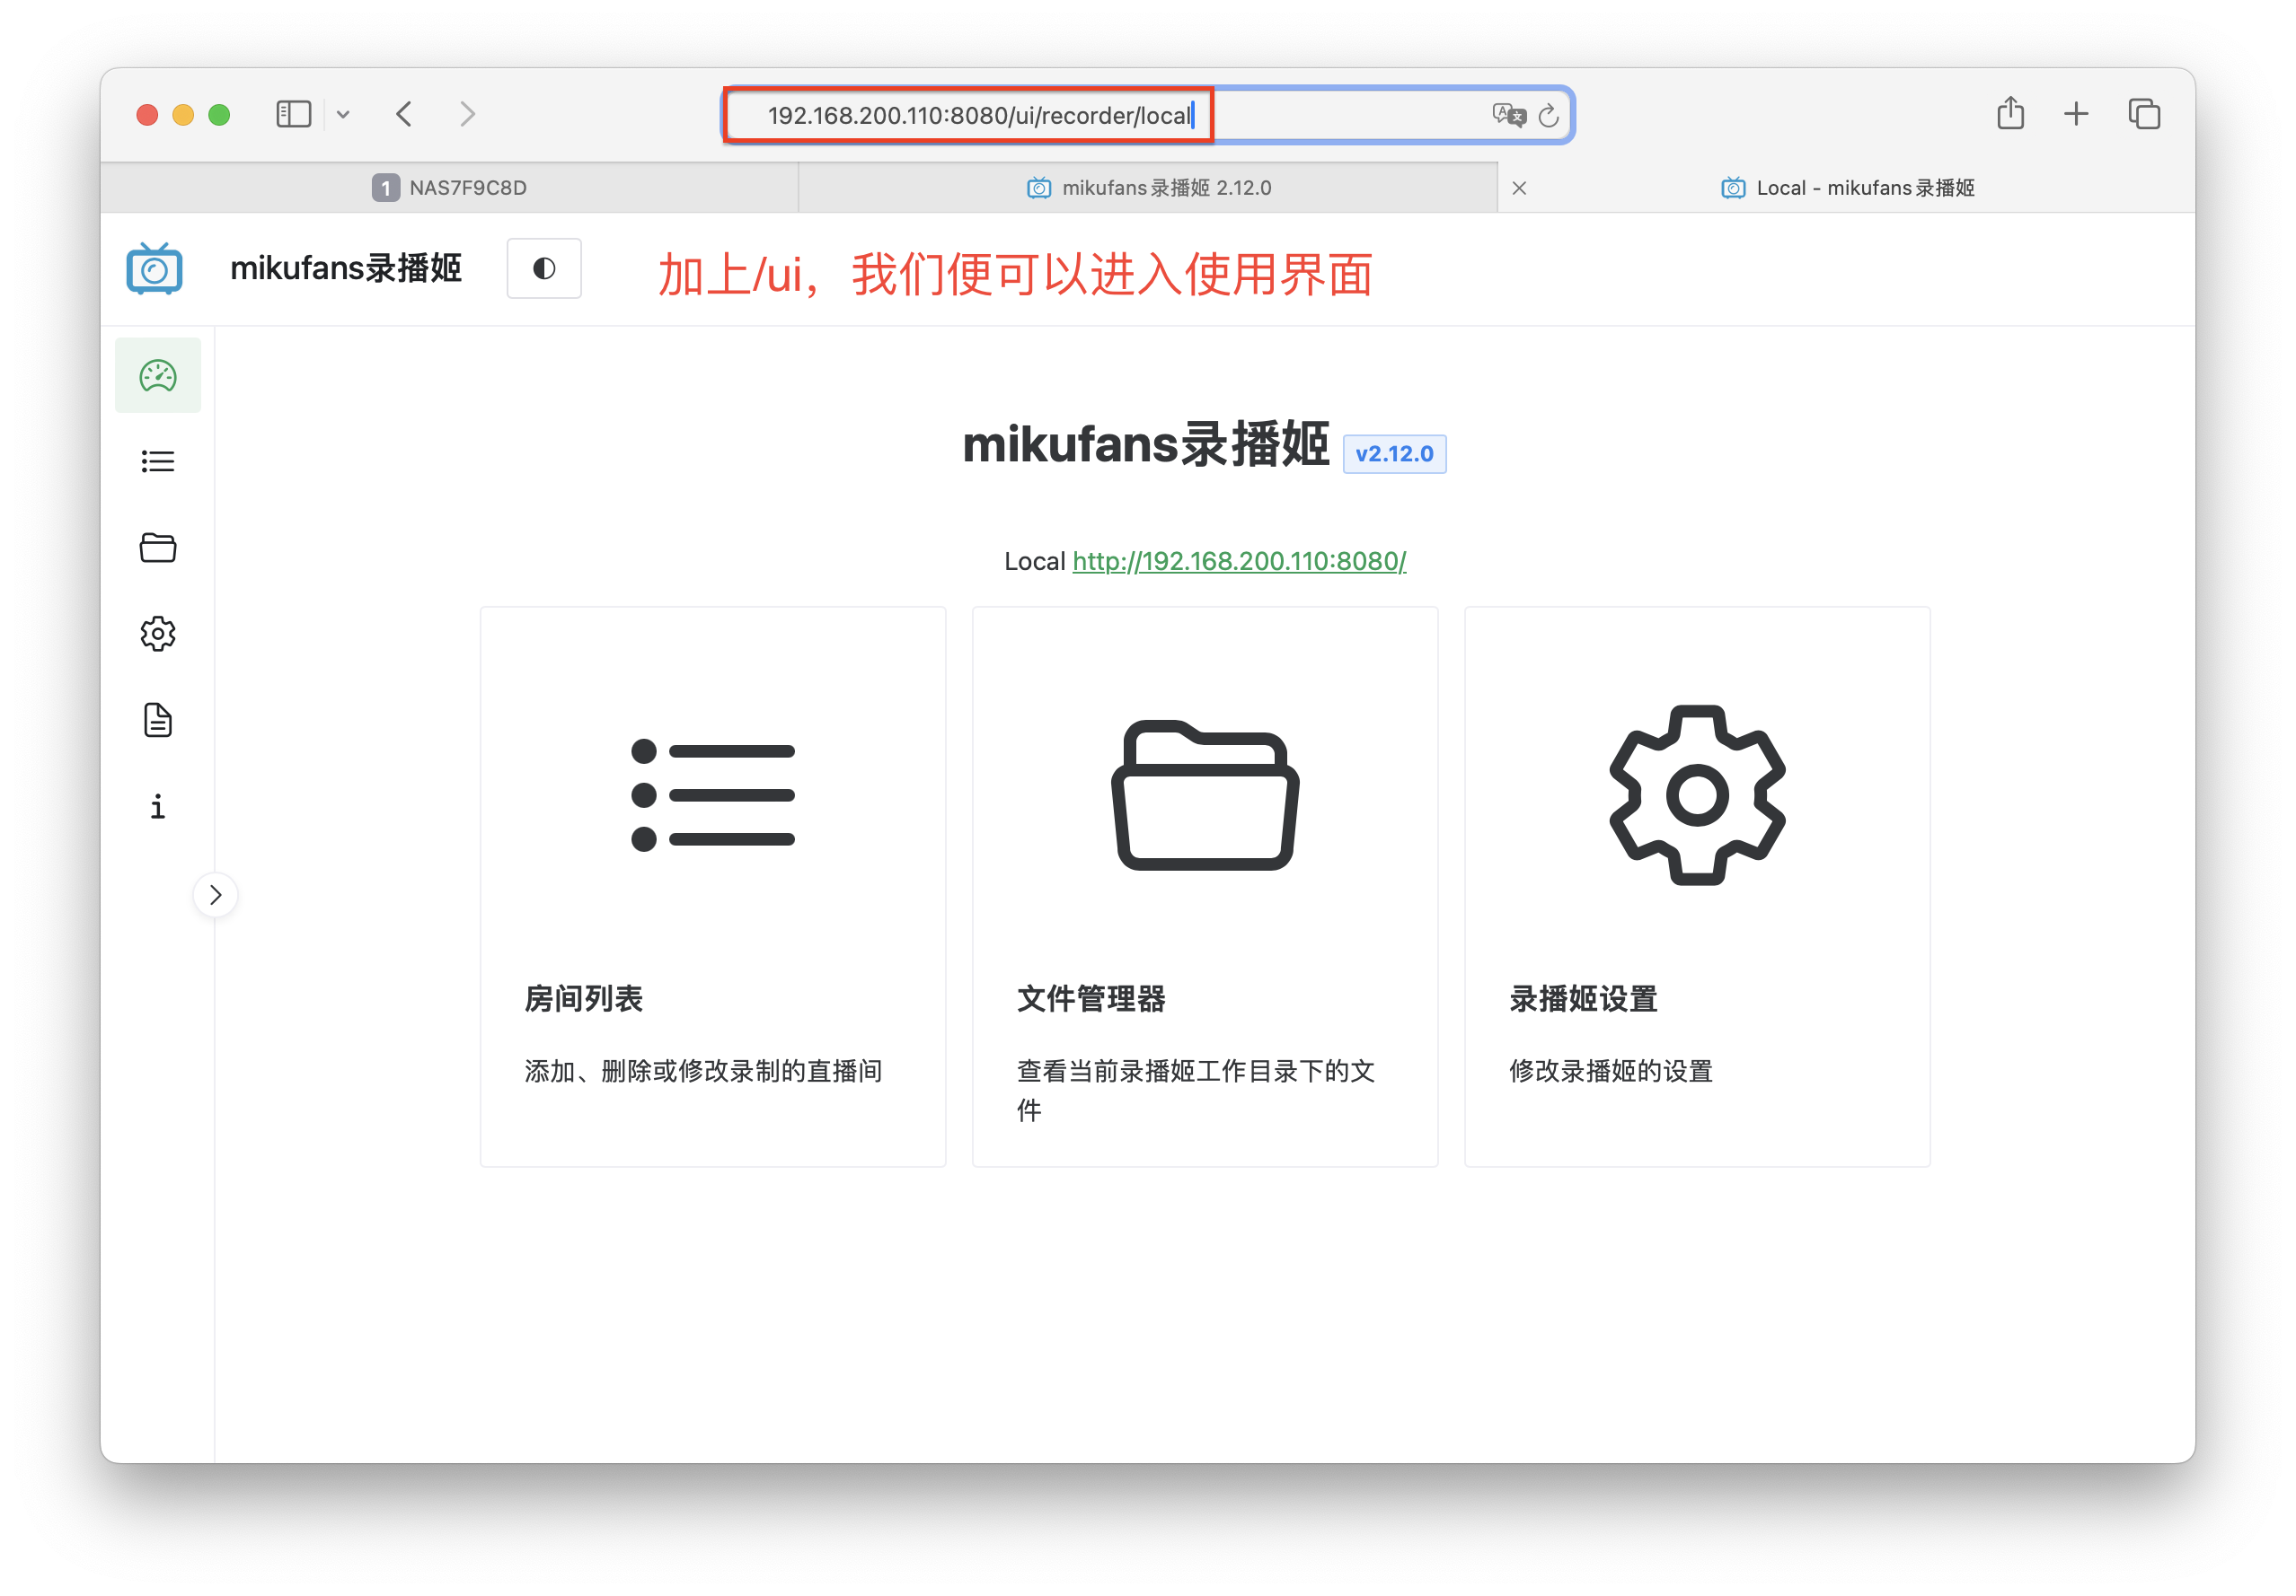Click the Share icon in toolbar
The height and width of the screenshot is (1596, 2296).
click(x=2010, y=114)
